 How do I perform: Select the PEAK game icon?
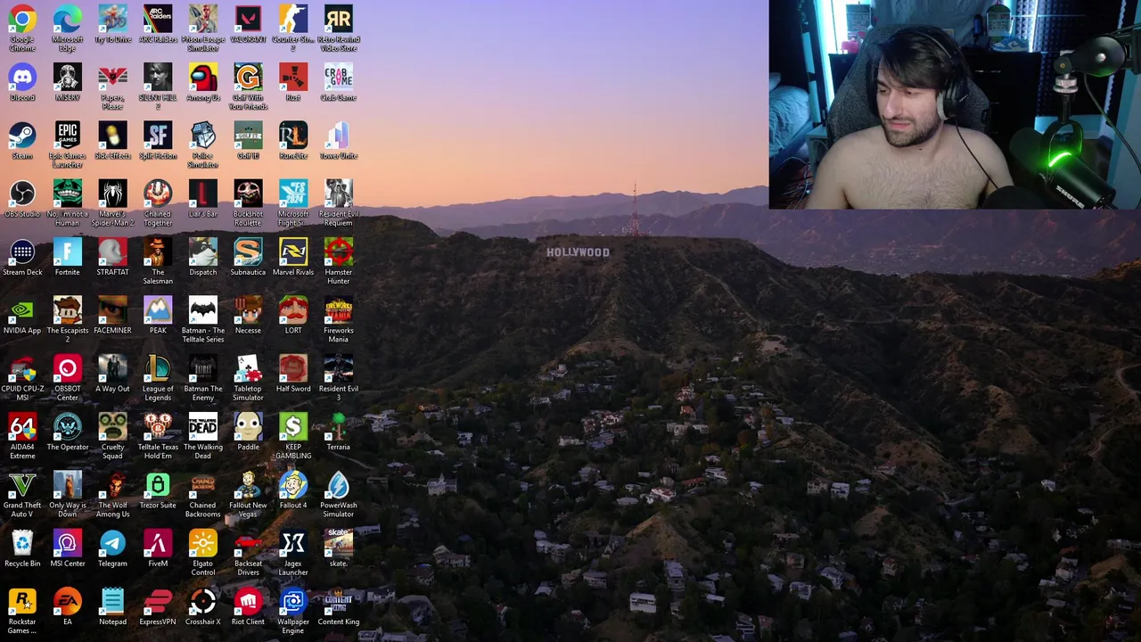[x=158, y=315]
